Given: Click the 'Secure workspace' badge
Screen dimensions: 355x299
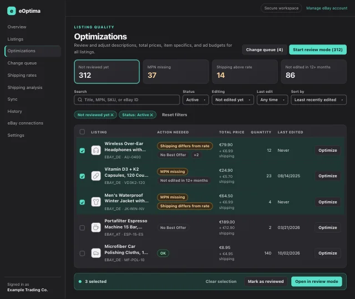Looking at the screenshot, I should 281,8.
